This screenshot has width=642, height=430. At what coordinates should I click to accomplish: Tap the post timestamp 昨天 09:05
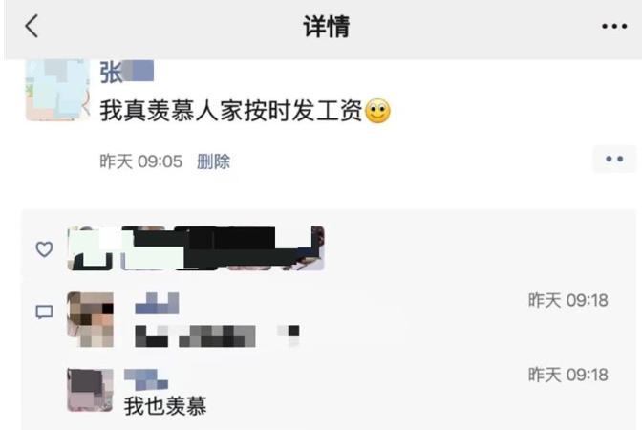tap(140, 161)
